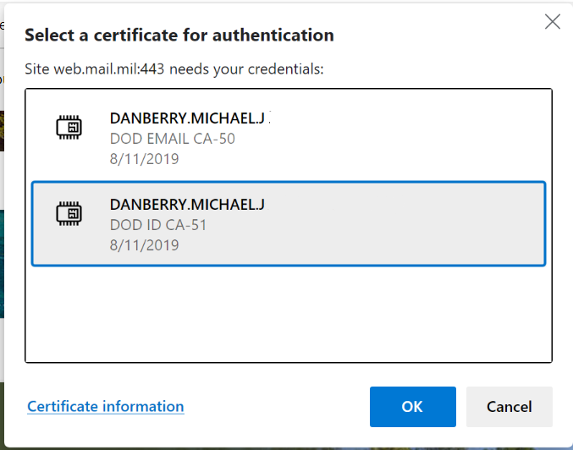Close the certificate dialog with the X

(553, 22)
